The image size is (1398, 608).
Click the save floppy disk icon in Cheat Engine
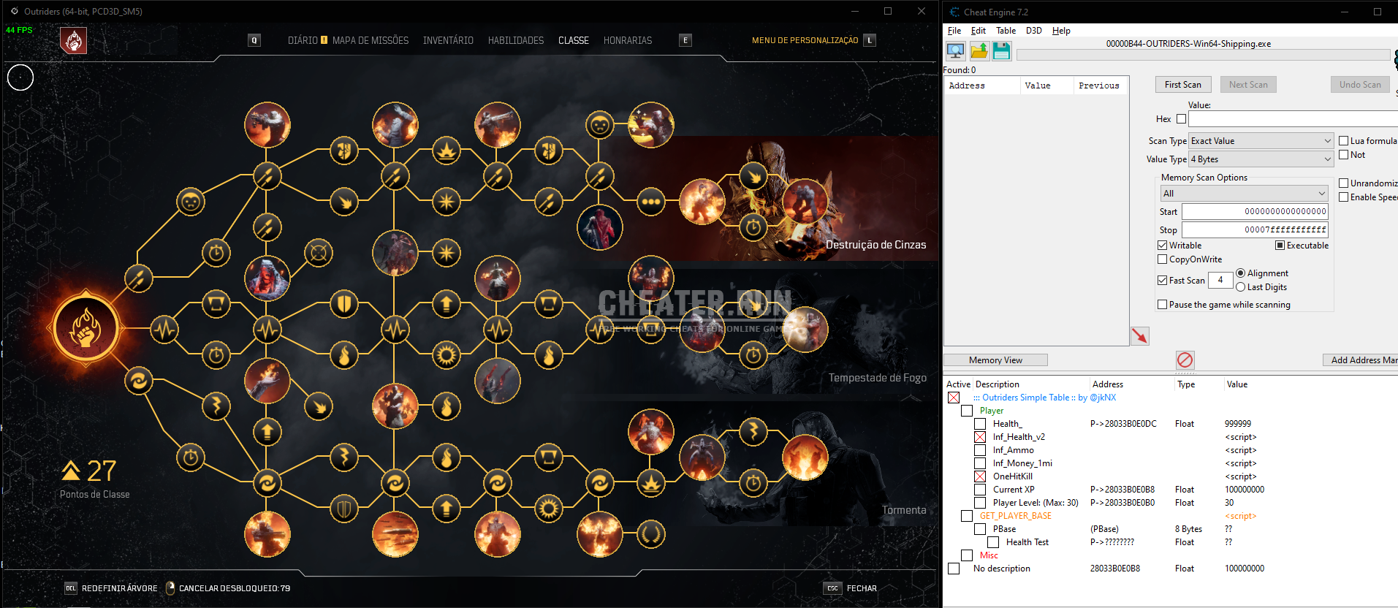point(1002,50)
